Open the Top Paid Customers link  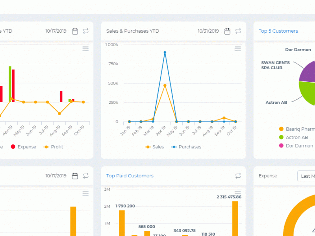click(x=130, y=176)
